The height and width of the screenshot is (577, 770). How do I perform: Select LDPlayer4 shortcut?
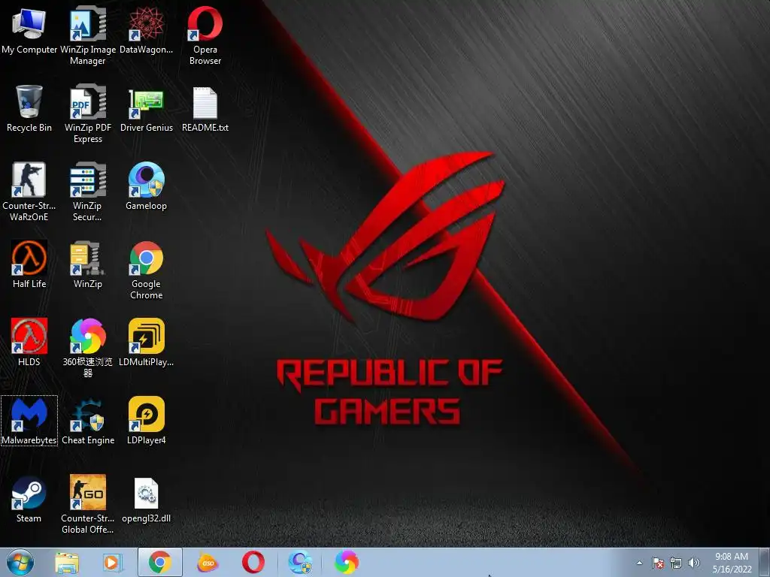click(147, 421)
